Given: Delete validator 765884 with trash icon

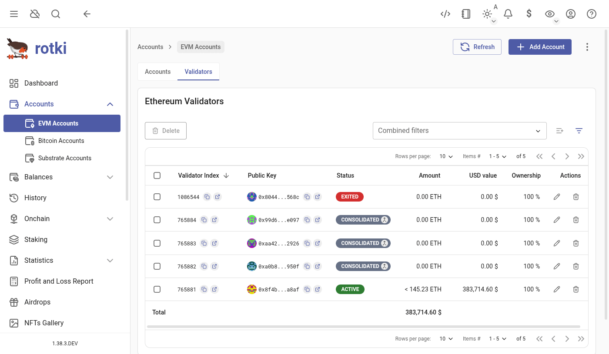Looking at the screenshot, I should (x=576, y=220).
